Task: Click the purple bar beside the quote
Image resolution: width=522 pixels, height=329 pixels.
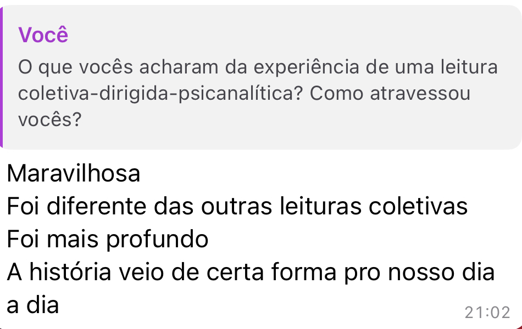Action: point(2,77)
